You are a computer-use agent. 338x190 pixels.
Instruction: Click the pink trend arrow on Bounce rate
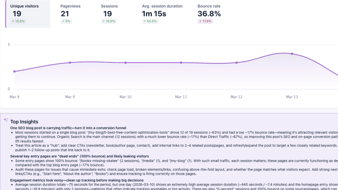pyautogui.click(x=201, y=21)
